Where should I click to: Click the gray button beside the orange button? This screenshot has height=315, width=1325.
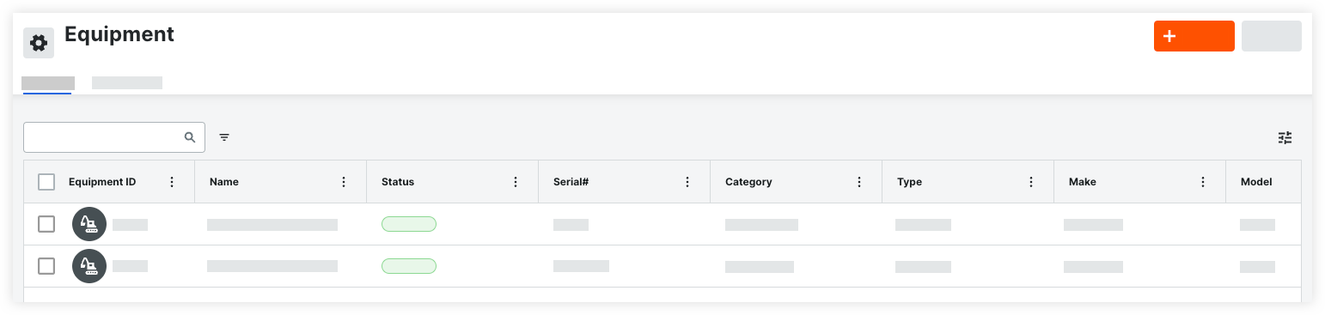(x=1272, y=36)
